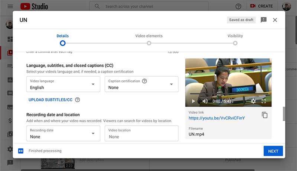The height and width of the screenshot is (171, 297).
Task: Click the SD processing quality icon
Action: point(21,151)
